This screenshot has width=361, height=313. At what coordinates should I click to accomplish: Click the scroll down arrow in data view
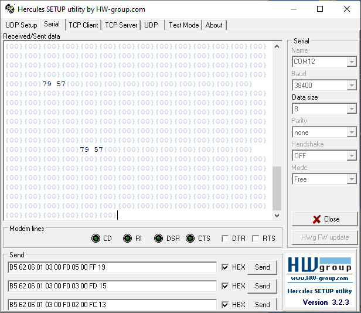pos(277,216)
